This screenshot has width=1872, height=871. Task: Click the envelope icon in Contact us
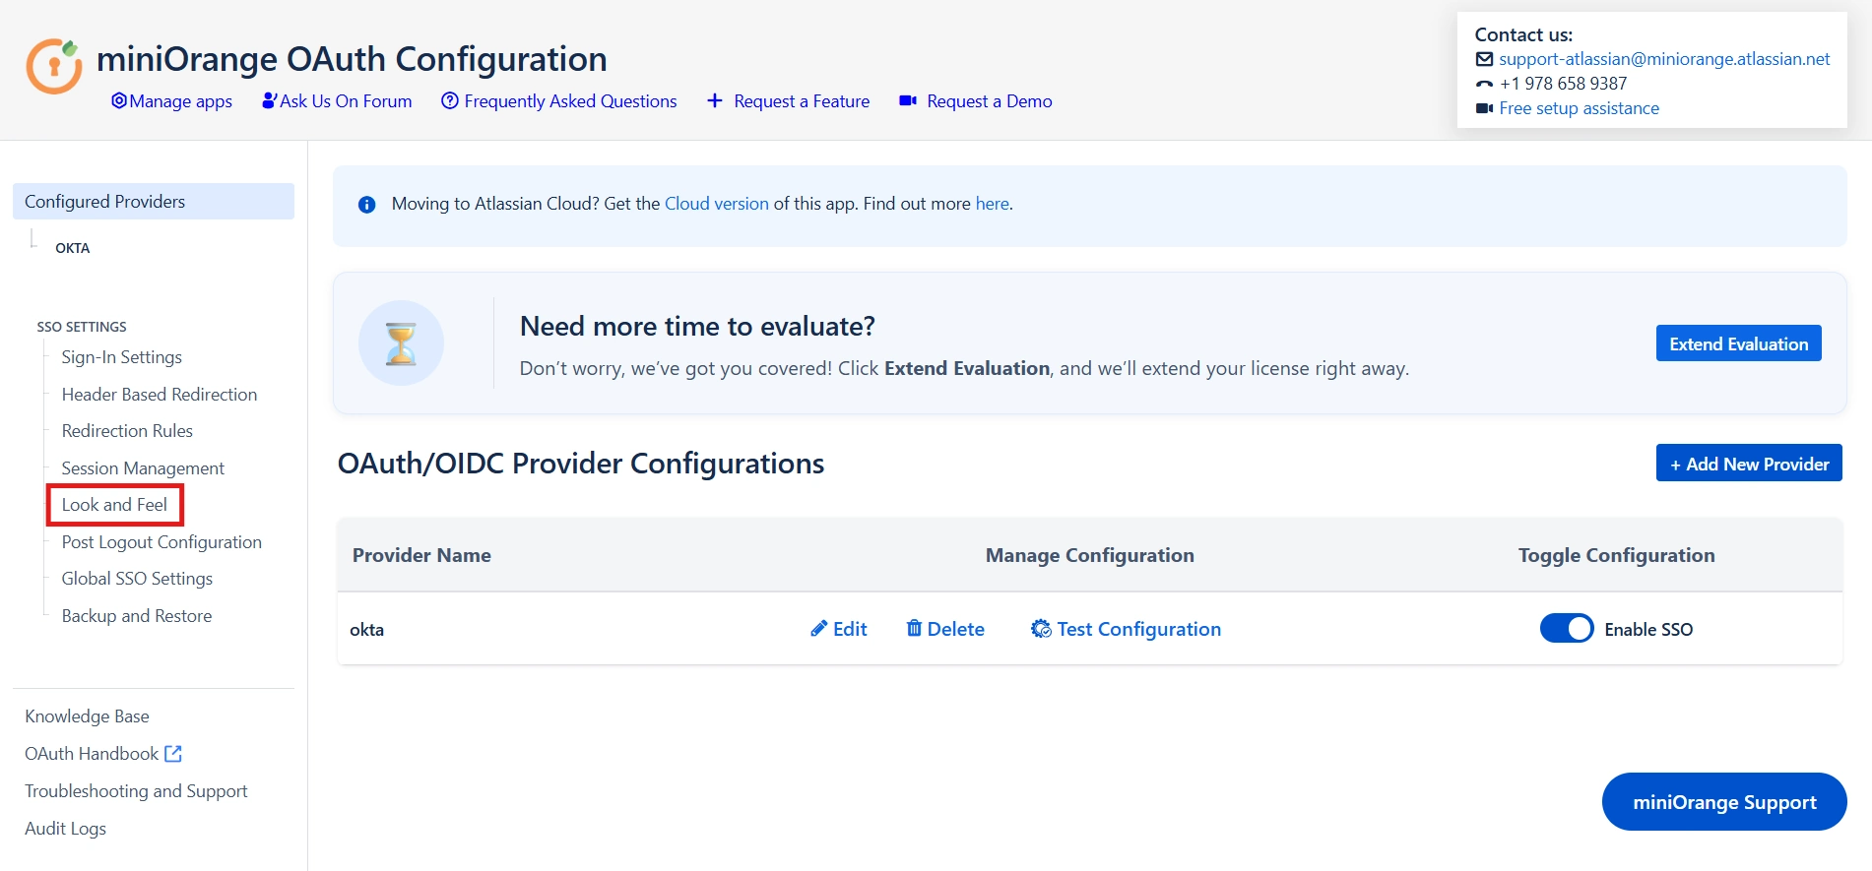click(1484, 59)
